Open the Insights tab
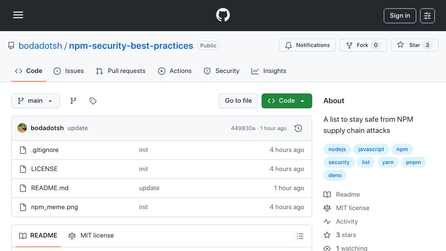Image resolution: width=446 pixels, height=251 pixels. tap(269, 71)
